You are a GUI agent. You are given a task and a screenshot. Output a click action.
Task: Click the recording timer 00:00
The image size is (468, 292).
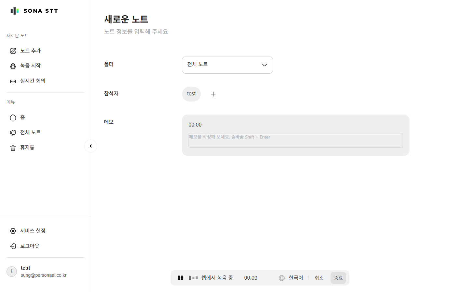pos(251,278)
